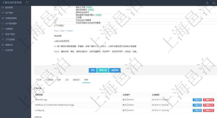This screenshot has height=118, width=217.
Task: Toggle the hamburger menu icon in header
Action: click(27, 2)
